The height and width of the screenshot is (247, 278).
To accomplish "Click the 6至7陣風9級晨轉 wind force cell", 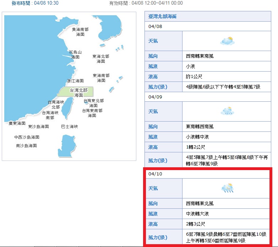I will [x=226, y=237].
